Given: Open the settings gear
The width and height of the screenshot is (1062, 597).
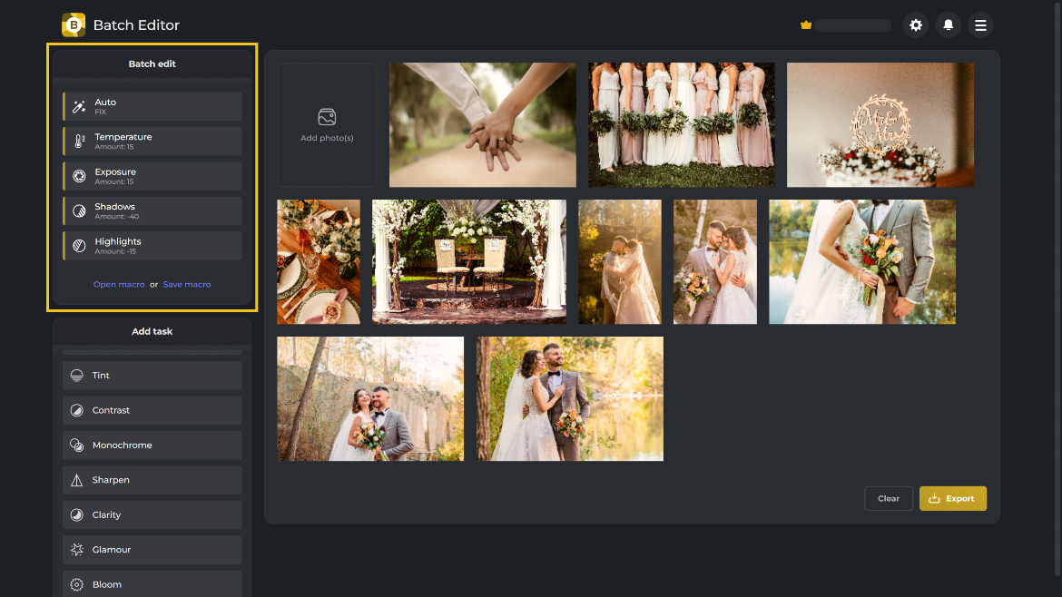Looking at the screenshot, I should (916, 24).
